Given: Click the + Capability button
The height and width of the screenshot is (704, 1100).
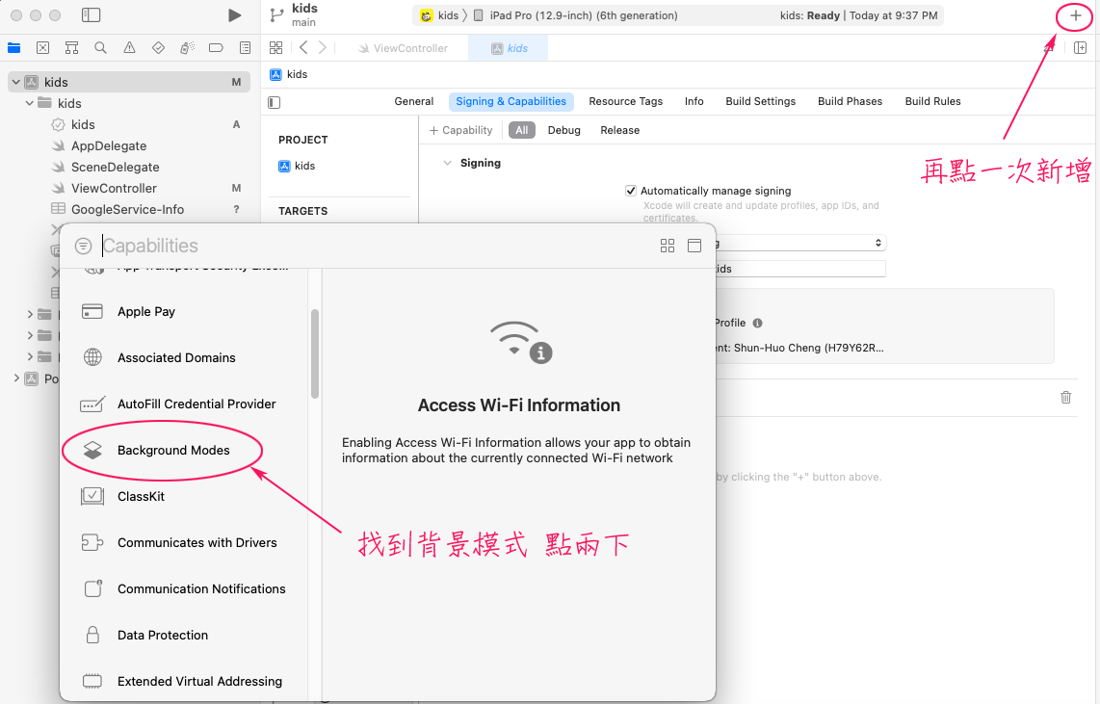Looking at the screenshot, I should click(x=461, y=130).
